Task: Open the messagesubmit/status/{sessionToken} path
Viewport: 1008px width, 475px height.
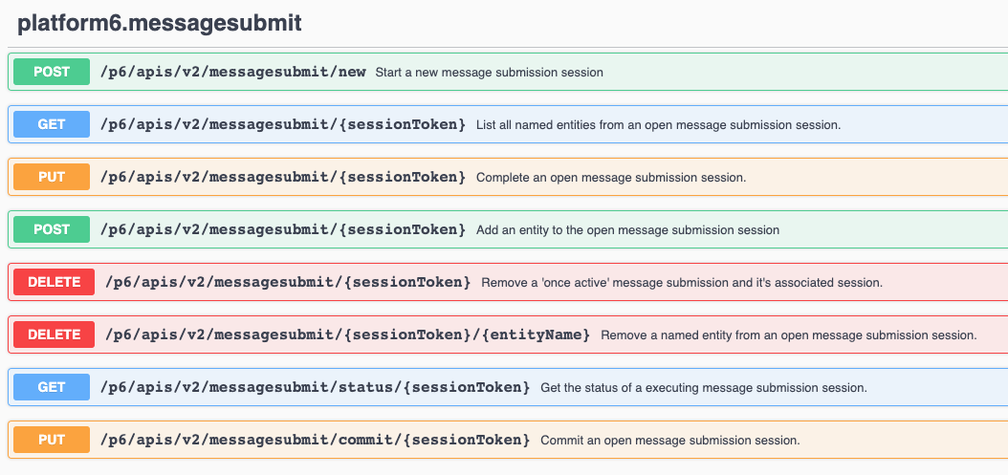Action: pyautogui.click(x=315, y=387)
